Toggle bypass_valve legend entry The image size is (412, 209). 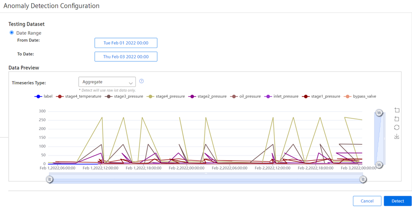tap(360, 96)
